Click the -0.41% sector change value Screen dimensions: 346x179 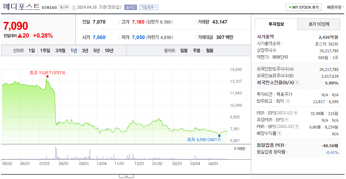point(332,152)
